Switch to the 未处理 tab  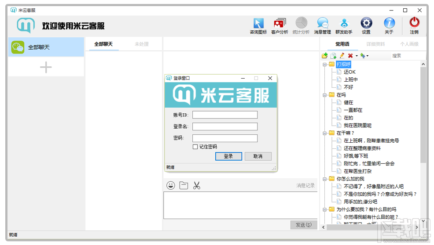pyautogui.click(x=142, y=44)
